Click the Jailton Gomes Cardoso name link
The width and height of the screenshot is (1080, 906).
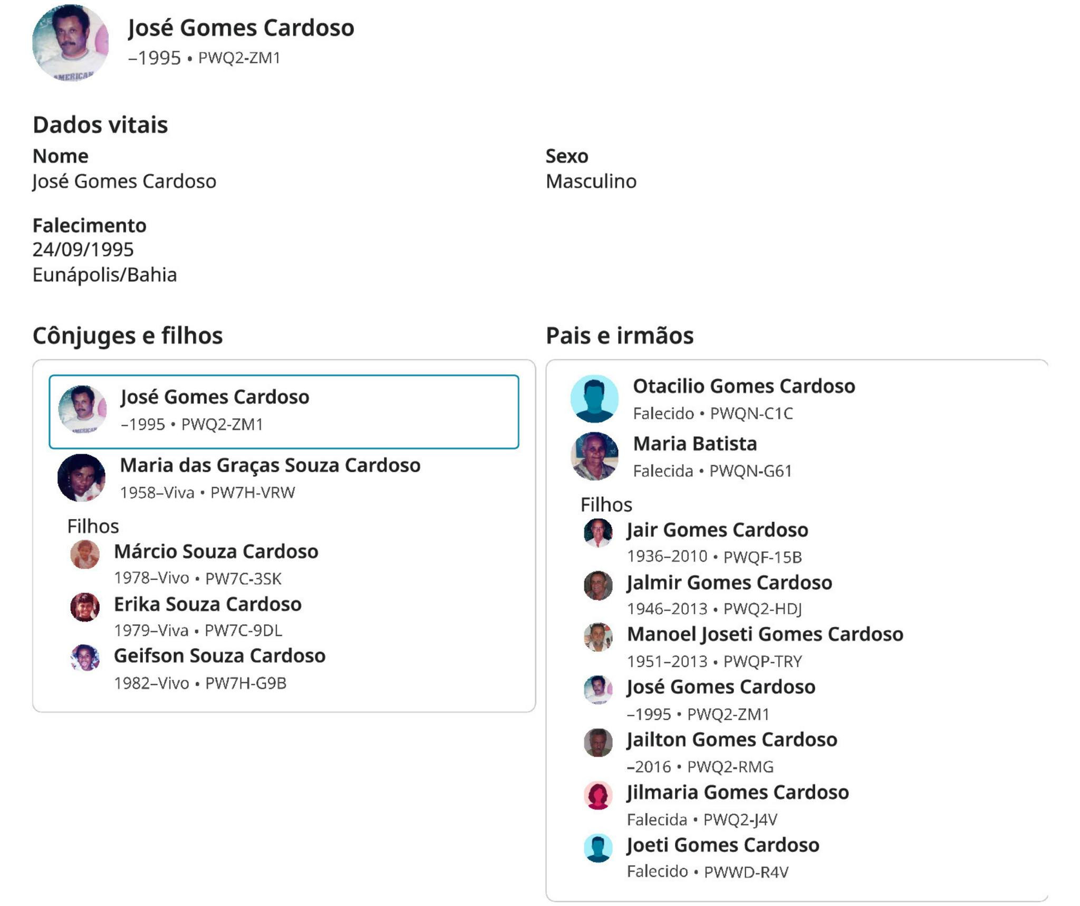pyautogui.click(x=731, y=740)
